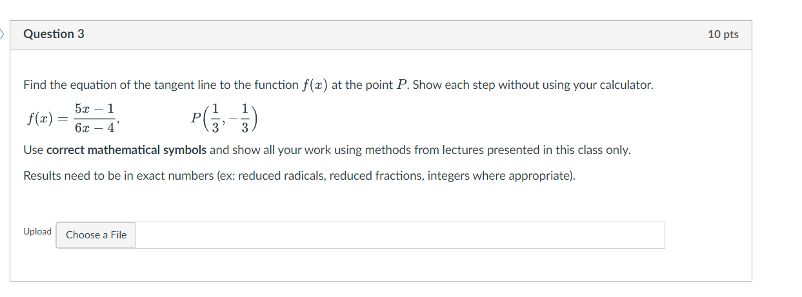Click the point P coordinates expression
Viewport: 802px width, 297px height.
(224, 120)
